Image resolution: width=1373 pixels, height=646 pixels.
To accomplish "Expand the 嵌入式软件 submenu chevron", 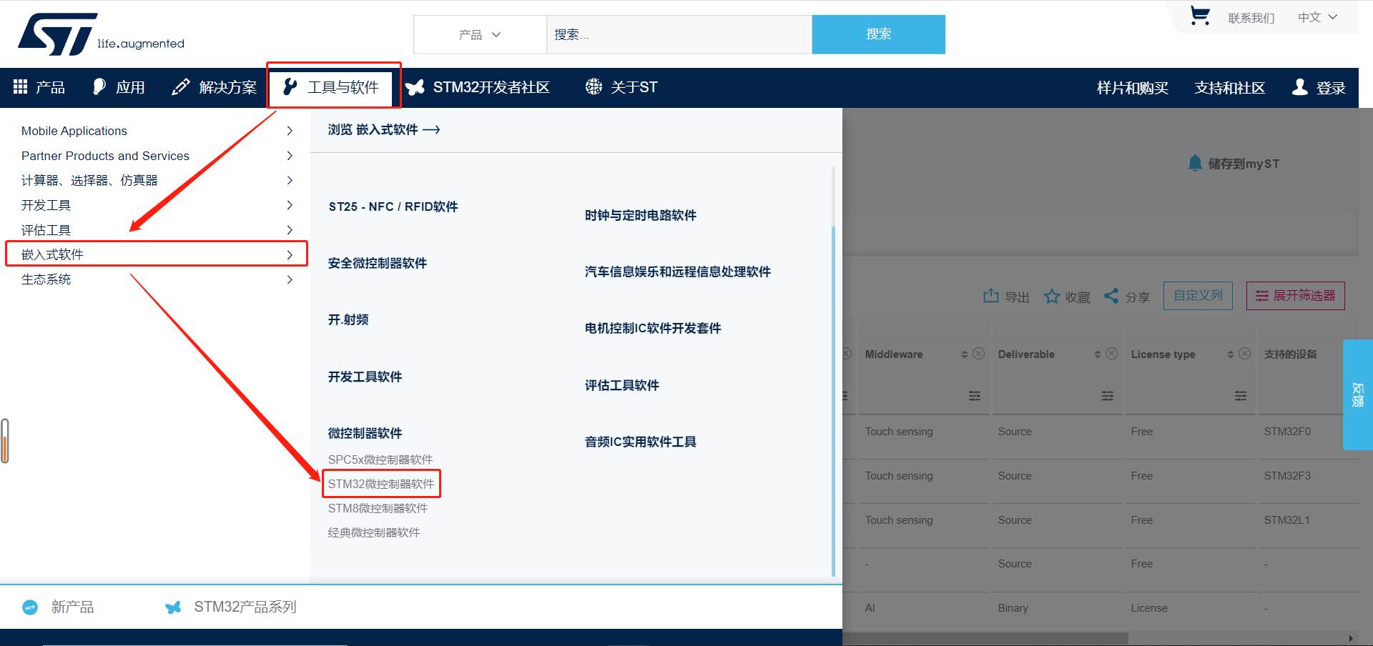I will [290, 254].
